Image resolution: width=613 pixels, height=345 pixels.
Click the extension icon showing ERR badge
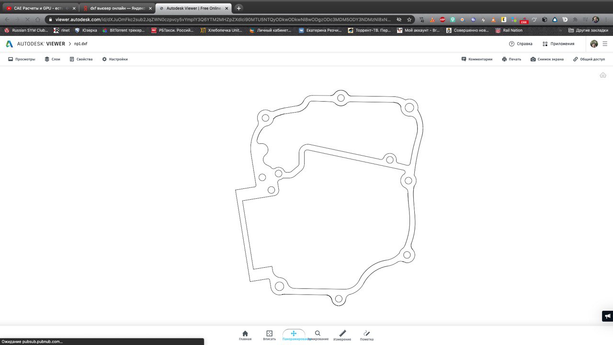pyautogui.click(x=524, y=20)
